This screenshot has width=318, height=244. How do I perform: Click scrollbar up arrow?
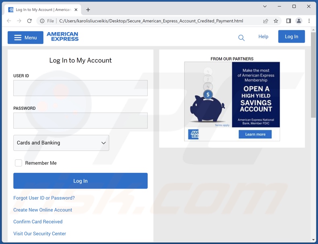(x=313, y=30)
